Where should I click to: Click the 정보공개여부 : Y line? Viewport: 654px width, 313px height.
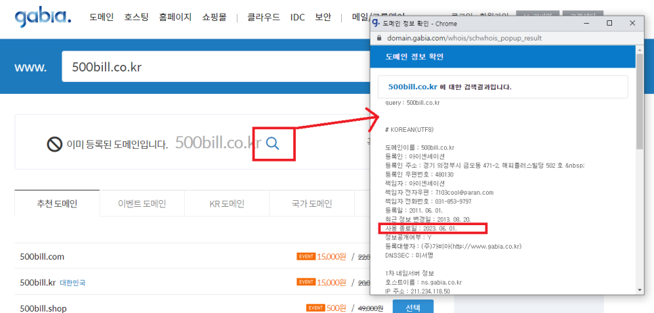[x=408, y=237]
